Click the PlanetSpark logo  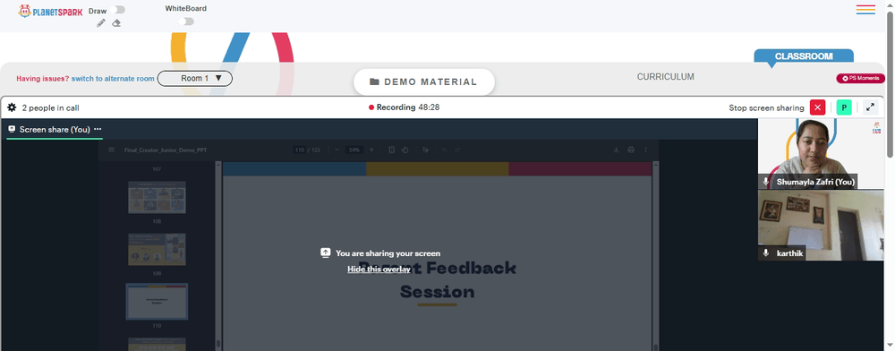[x=50, y=11]
